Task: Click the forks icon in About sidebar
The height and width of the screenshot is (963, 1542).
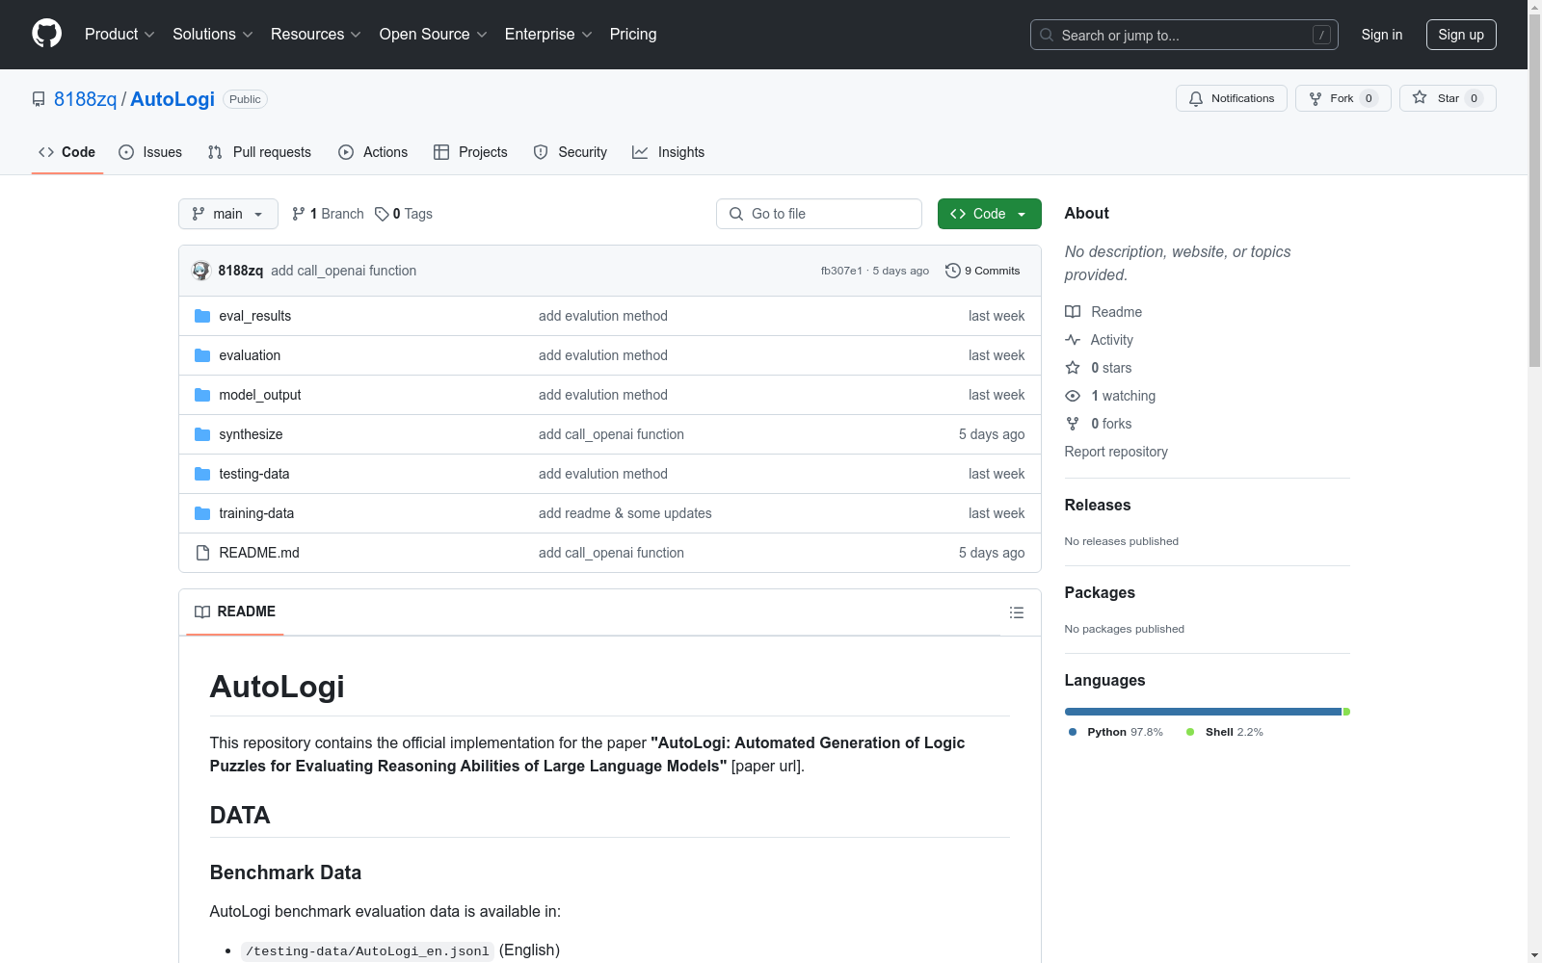Action: tap(1073, 424)
